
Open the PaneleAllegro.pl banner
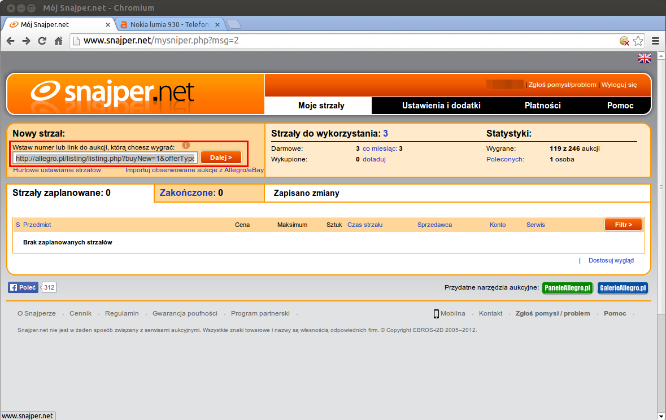pyautogui.click(x=567, y=288)
